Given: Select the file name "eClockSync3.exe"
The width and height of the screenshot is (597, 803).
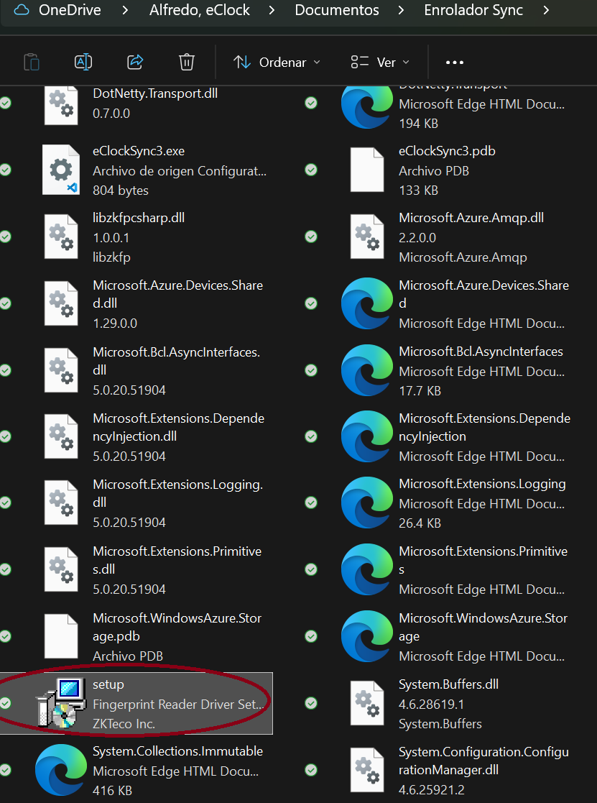Looking at the screenshot, I should [139, 151].
